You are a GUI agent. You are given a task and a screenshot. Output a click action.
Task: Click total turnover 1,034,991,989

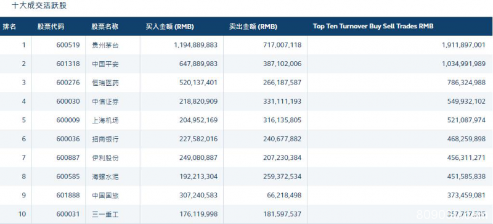click(x=464, y=64)
